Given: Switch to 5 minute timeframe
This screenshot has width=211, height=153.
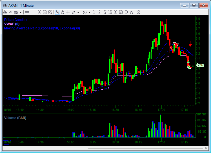Looking at the screenshot, I should tap(105, 12).
